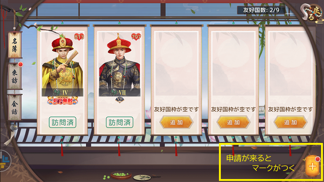
Task: Open the 会話 tab
Action: tap(14, 108)
